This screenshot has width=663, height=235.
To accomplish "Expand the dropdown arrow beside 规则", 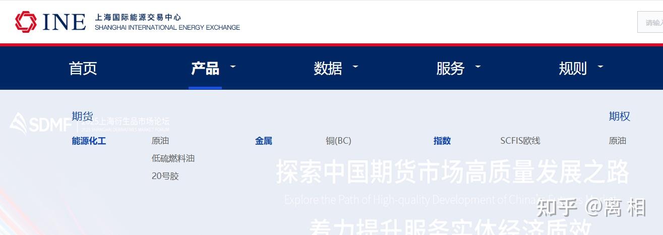I will 600,67.
